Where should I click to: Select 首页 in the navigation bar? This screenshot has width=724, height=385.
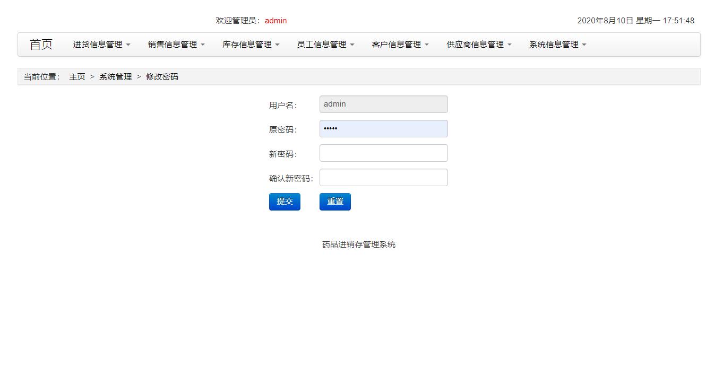click(x=41, y=45)
